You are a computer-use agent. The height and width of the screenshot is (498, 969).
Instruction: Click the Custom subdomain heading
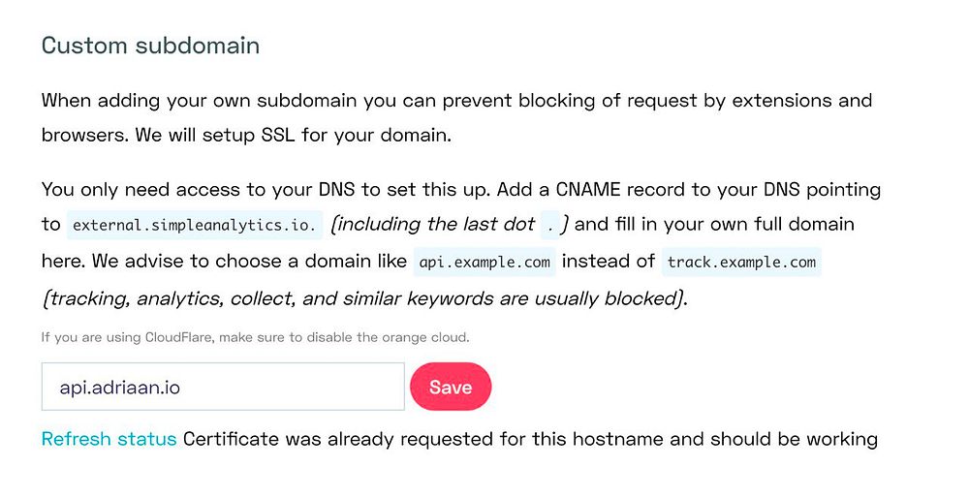(x=150, y=46)
